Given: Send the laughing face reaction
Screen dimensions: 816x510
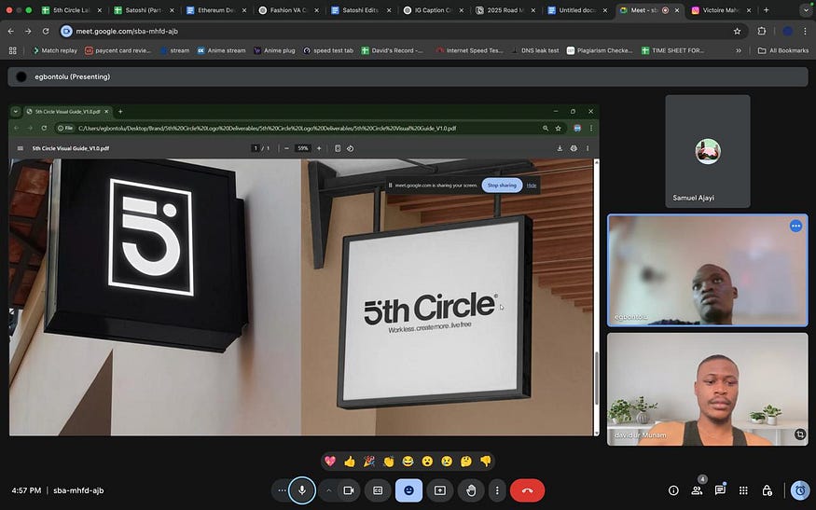Looking at the screenshot, I should coord(408,462).
